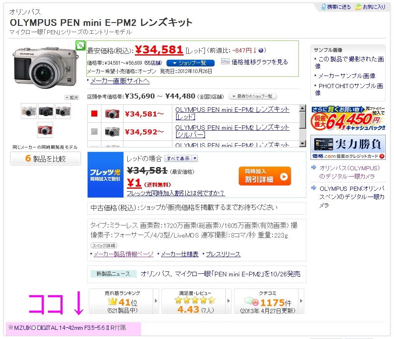Image resolution: width=394 pixels, height=339 pixels.
Task: Open the レンズキット [シルバー] product link
Action: (x=232, y=131)
